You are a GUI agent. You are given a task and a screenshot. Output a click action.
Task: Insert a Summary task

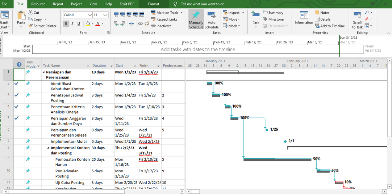(x=273, y=13)
